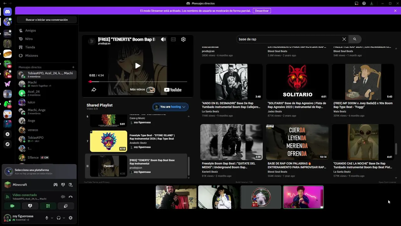Mute microphone in user panel

pyautogui.click(x=47, y=218)
